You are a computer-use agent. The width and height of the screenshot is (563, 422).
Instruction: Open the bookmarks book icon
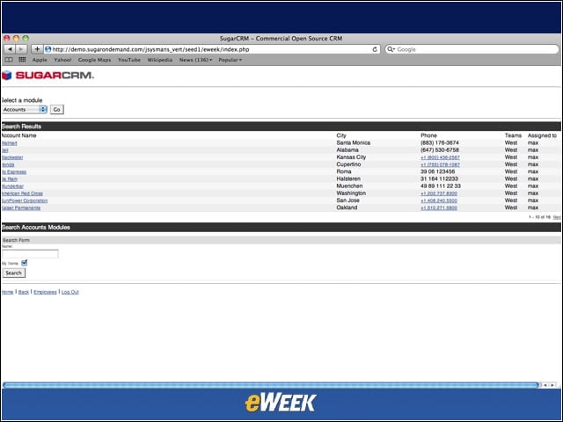(9, 60)
